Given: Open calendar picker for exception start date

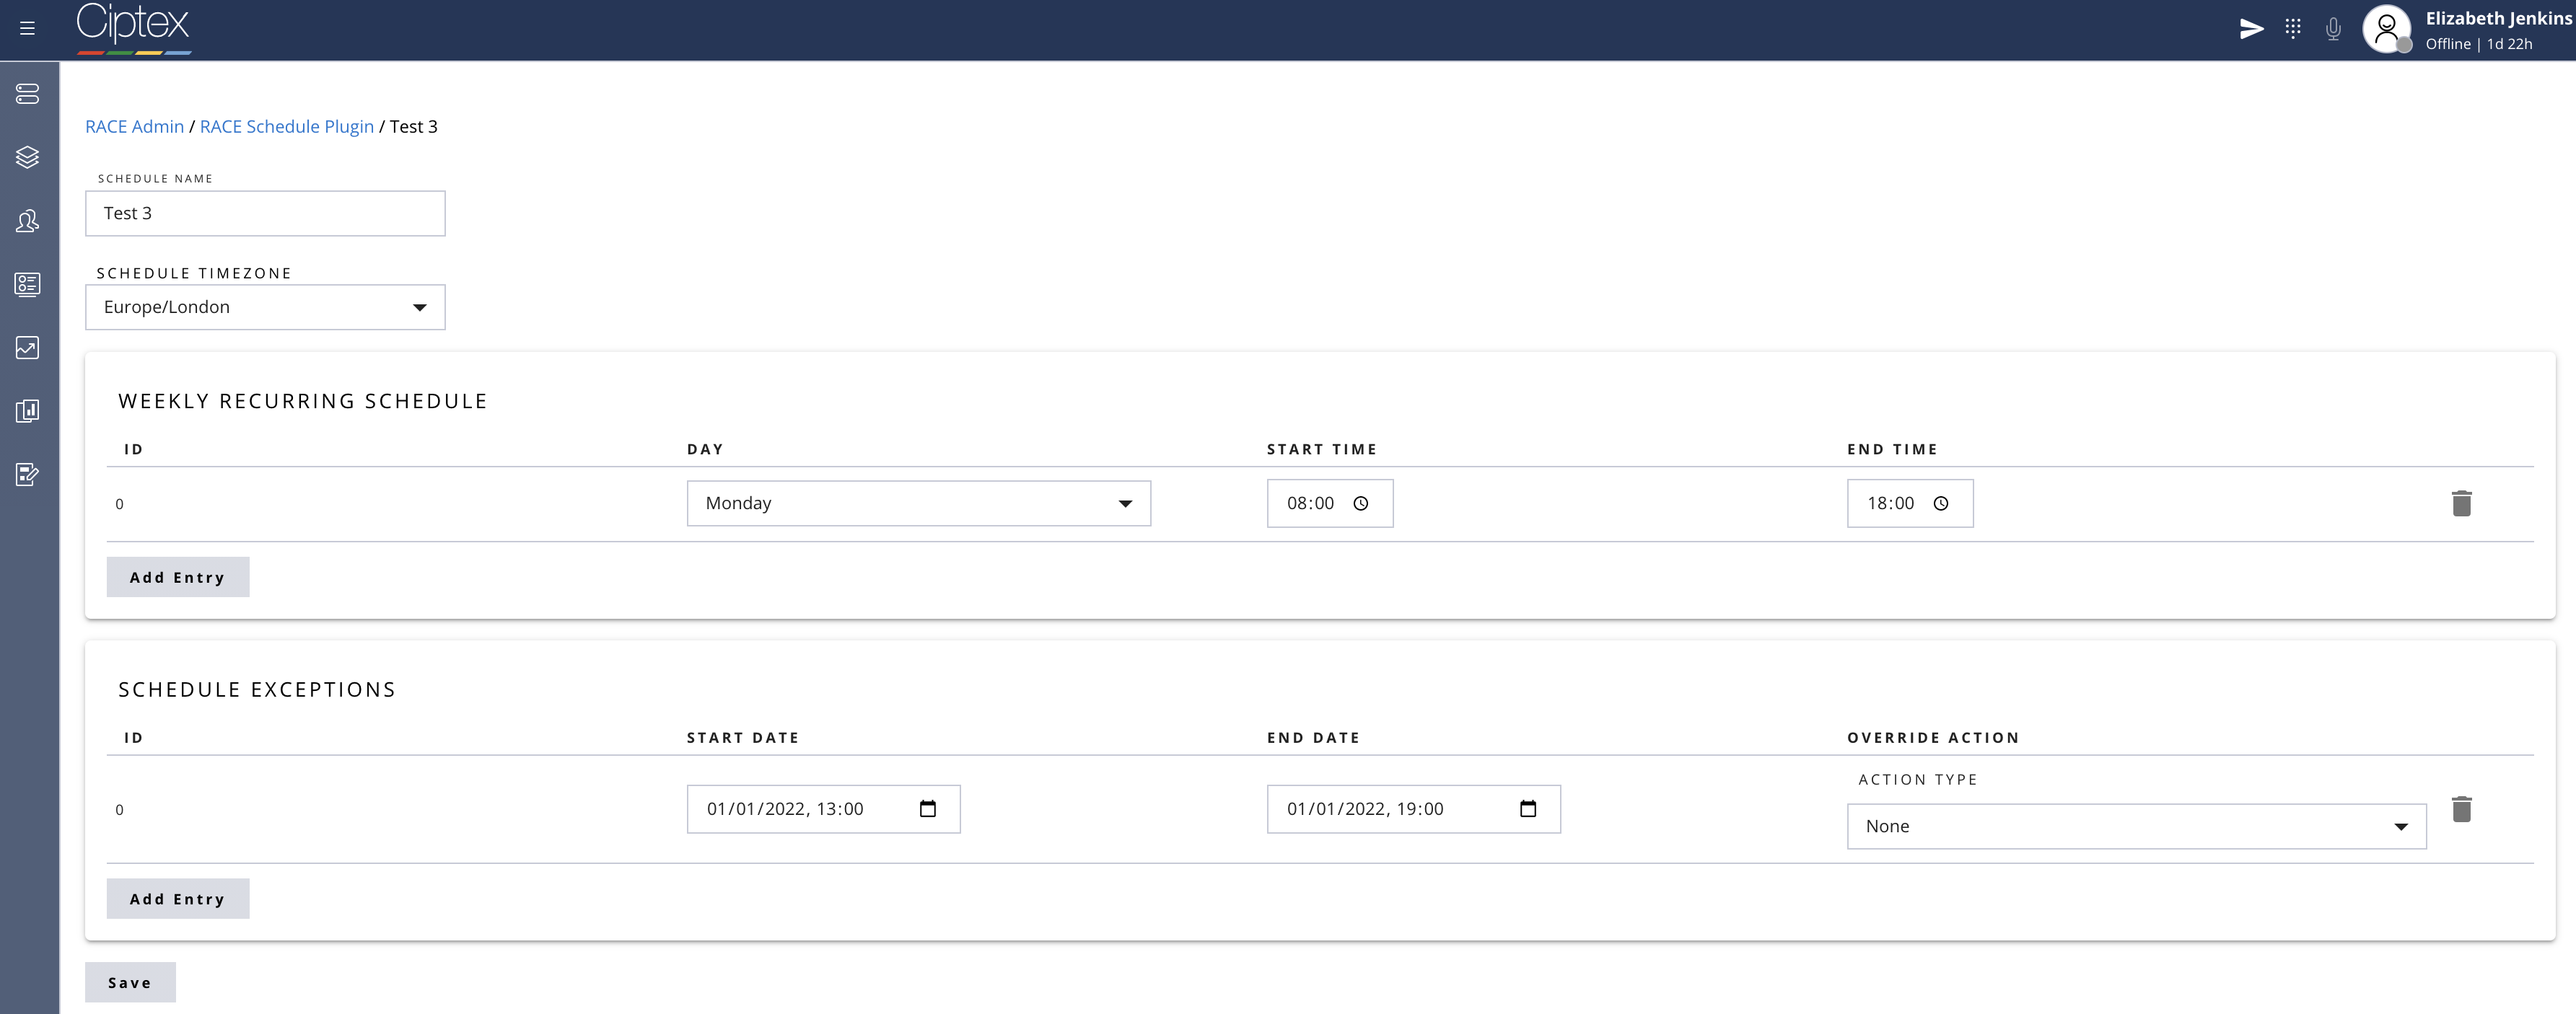Looking at the screenshot, I should click(928, 809).
